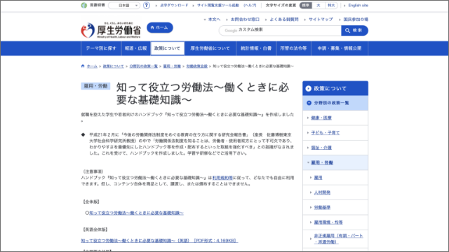This screenshot has width=449, height=252.
Task: Focus the Google custom search field
Action: (x=280, y=30)
